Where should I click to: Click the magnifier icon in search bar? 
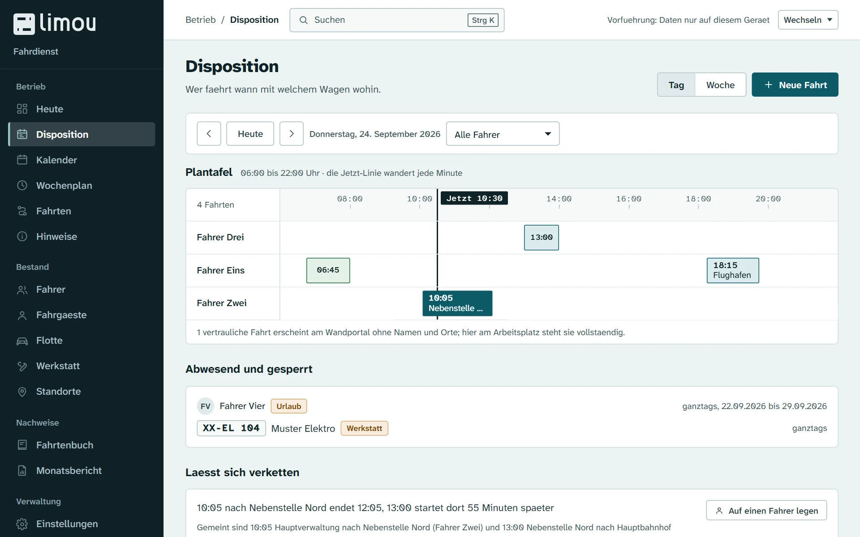(x=303, y=20)
